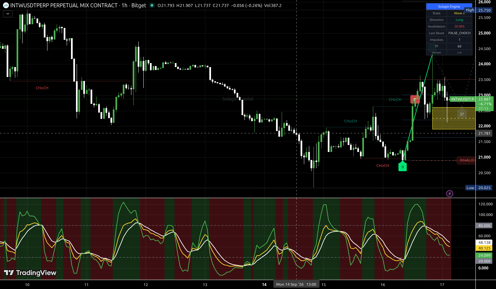Click the C21.737 close value in the legend

click(x=220, y=5)
